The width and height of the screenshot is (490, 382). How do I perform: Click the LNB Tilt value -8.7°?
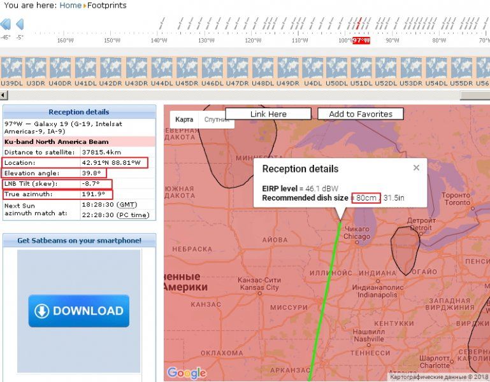coord(90,183)
